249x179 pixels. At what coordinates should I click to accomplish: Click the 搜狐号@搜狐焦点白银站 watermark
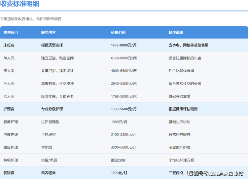215,174
